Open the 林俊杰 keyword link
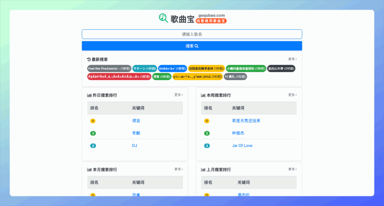Screen dimensions: 384x206 click(x=238, y=133)
